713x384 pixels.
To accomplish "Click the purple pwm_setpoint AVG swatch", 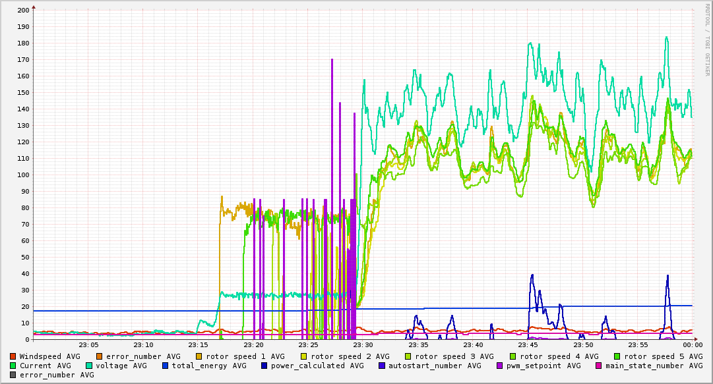I will coord(499,366).
